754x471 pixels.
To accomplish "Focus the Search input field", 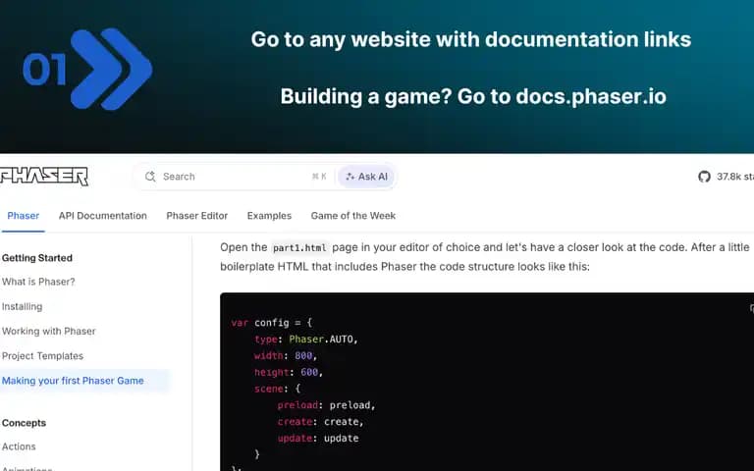I will tap(265, 177).
